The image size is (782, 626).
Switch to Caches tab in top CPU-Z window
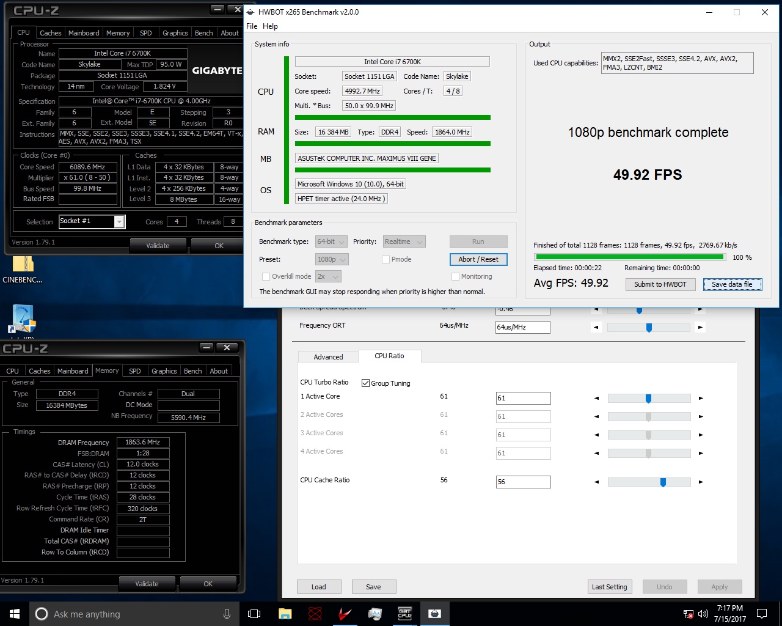(x=50, y=33)
